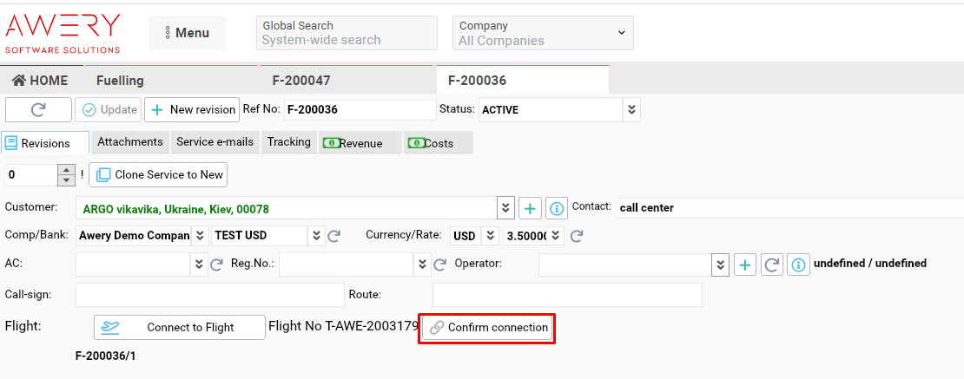The image size is (964, 379).
Task: Click the refresh icon beside TEST USD
Action: (x=333, y=236)
